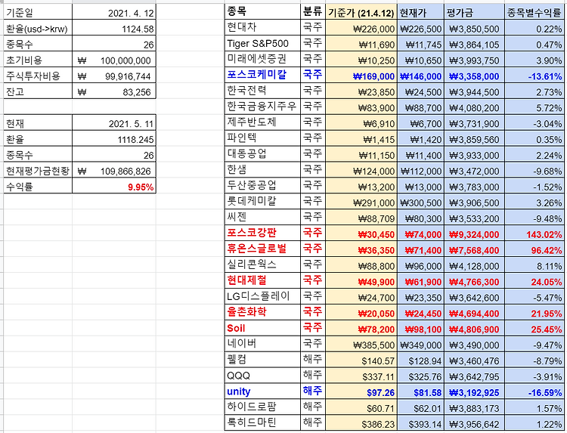
Task: Select the red 현대제철 cell
Action: coord(262,281)
